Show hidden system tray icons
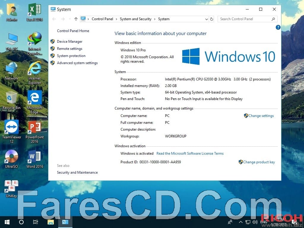 [x=240, y=222]
